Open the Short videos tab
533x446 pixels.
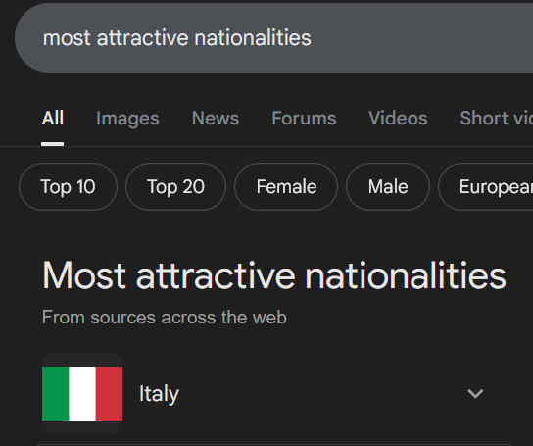click(x=497, y=119)
